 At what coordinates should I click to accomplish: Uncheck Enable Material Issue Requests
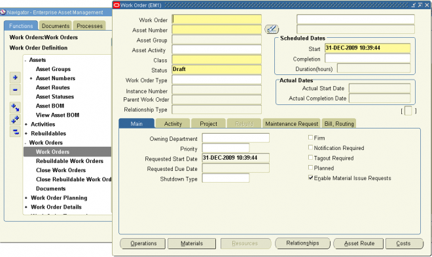point(310,177)
